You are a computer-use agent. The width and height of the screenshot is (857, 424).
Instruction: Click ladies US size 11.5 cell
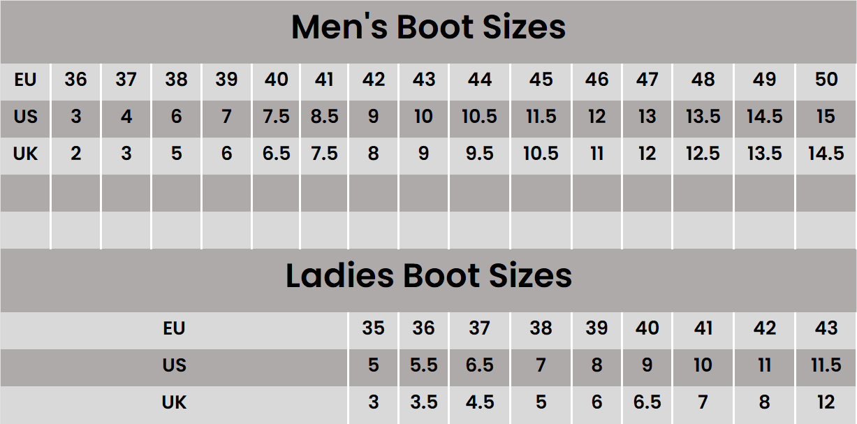[826, 365]
